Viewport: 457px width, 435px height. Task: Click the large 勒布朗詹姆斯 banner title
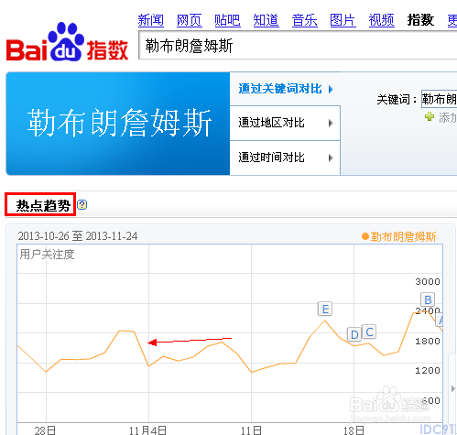click(119, 123)
